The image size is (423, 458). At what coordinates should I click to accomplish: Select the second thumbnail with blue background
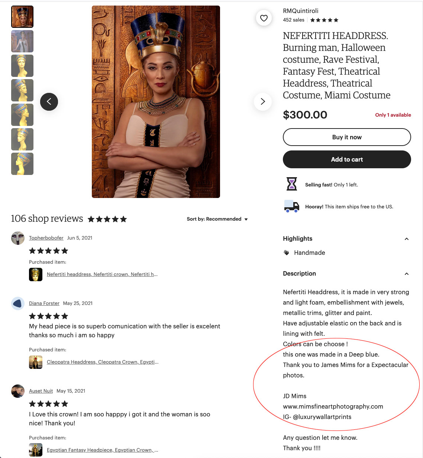click(x=22, y=41)
